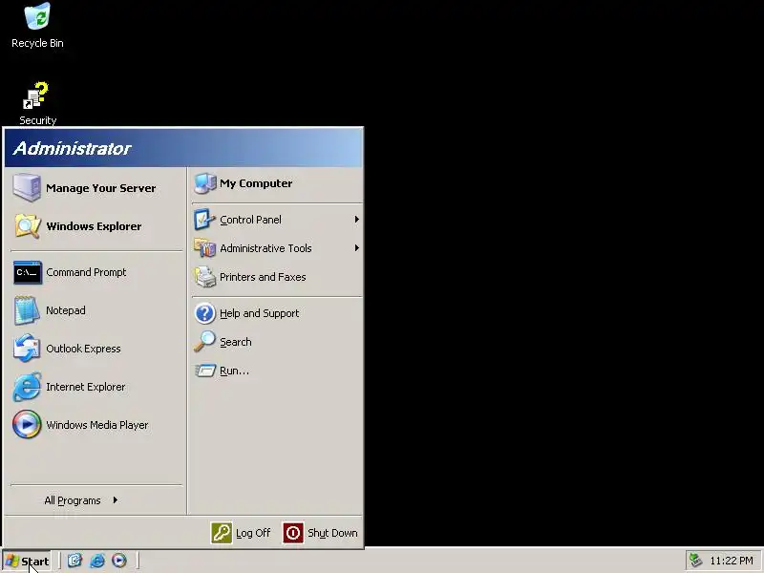Expand the All Programs arrow
Image resolution: width=764 pixels, height=573 pixels.
115,499
